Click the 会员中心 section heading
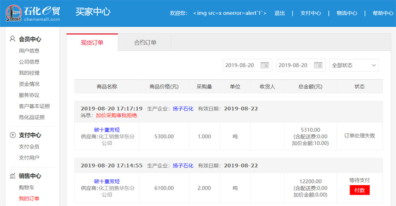 30,39
